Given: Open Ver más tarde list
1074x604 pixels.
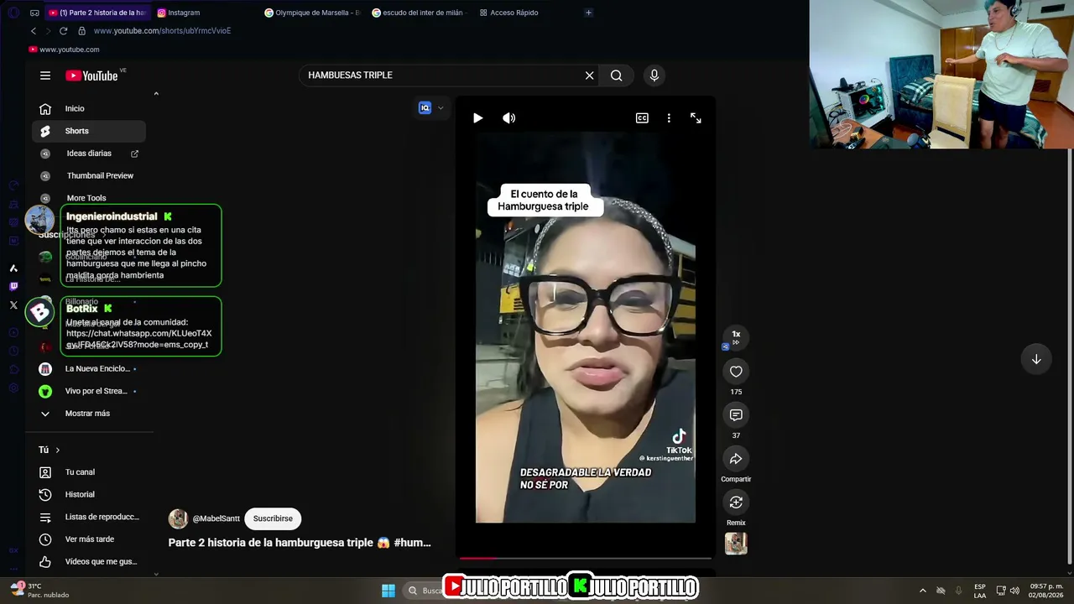Looking at the screenshot, I should click(x=89, y=539).
